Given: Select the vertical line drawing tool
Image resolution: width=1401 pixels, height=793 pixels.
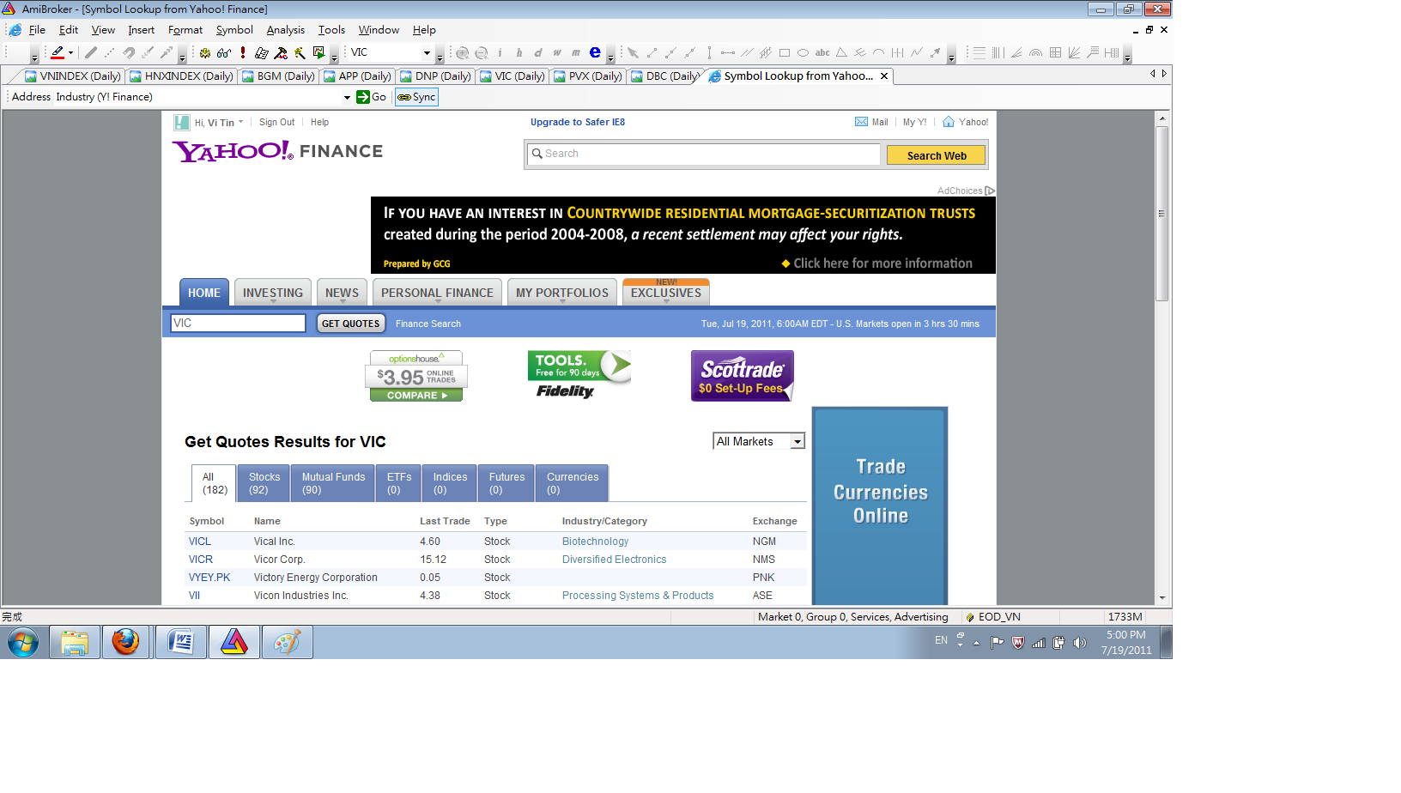Looking at the screenshot, I should point(709,52).
